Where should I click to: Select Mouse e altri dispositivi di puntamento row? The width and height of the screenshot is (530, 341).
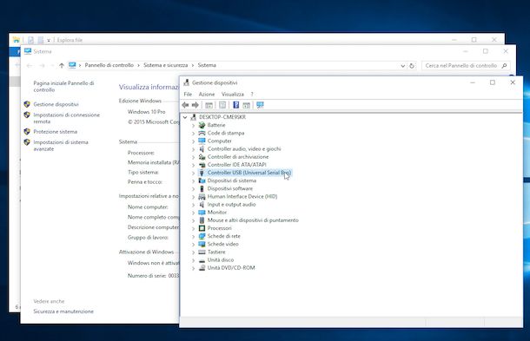coord(253,220)
